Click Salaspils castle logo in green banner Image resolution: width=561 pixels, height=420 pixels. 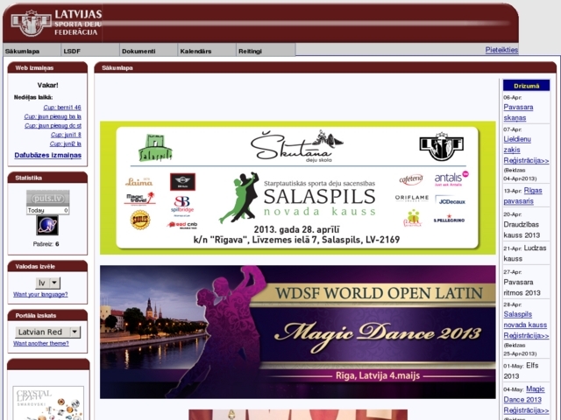point(155,148)
